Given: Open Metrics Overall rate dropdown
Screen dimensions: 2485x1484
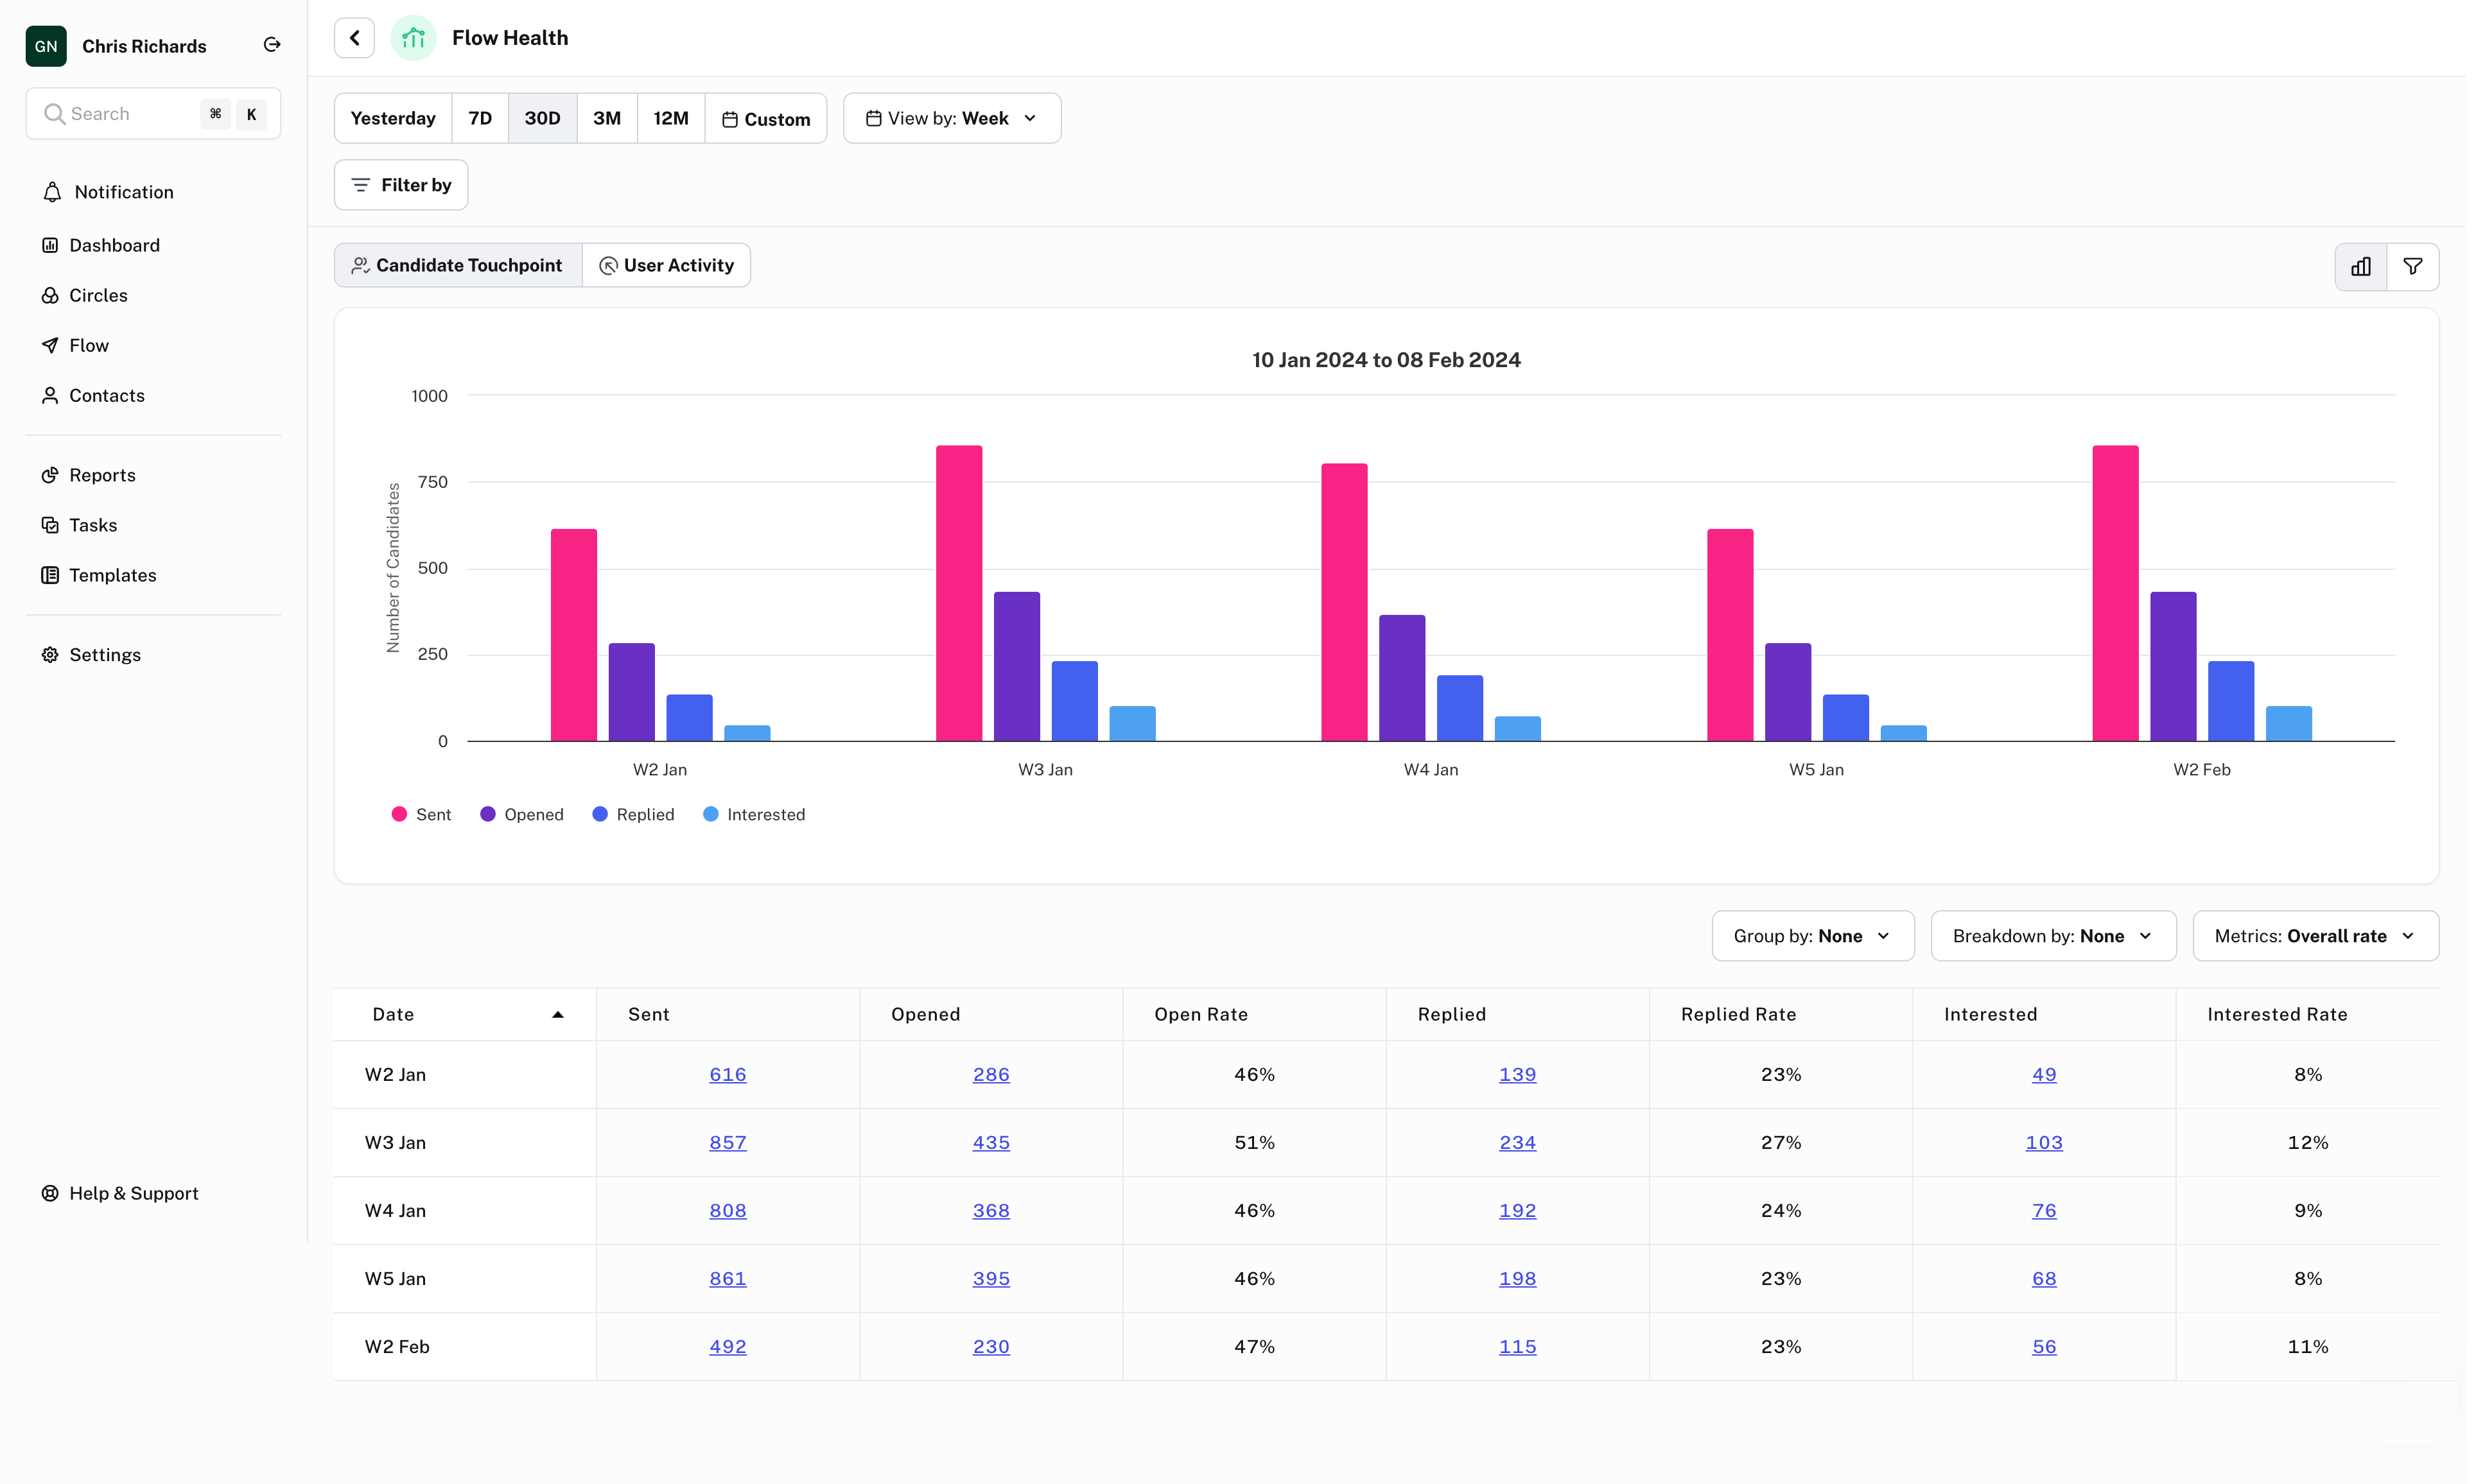Looking at the screenshot, I should tap(2315, 936).
